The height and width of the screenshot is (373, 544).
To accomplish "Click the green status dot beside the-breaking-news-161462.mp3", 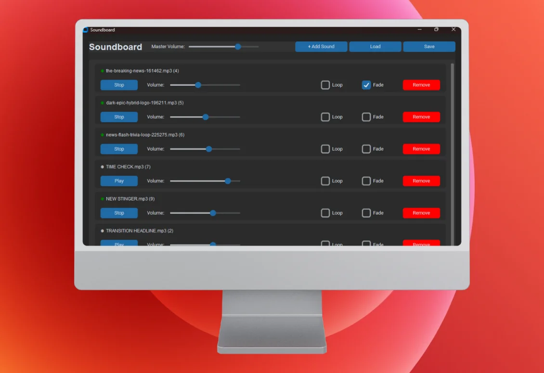I will (x=103, y=71).
